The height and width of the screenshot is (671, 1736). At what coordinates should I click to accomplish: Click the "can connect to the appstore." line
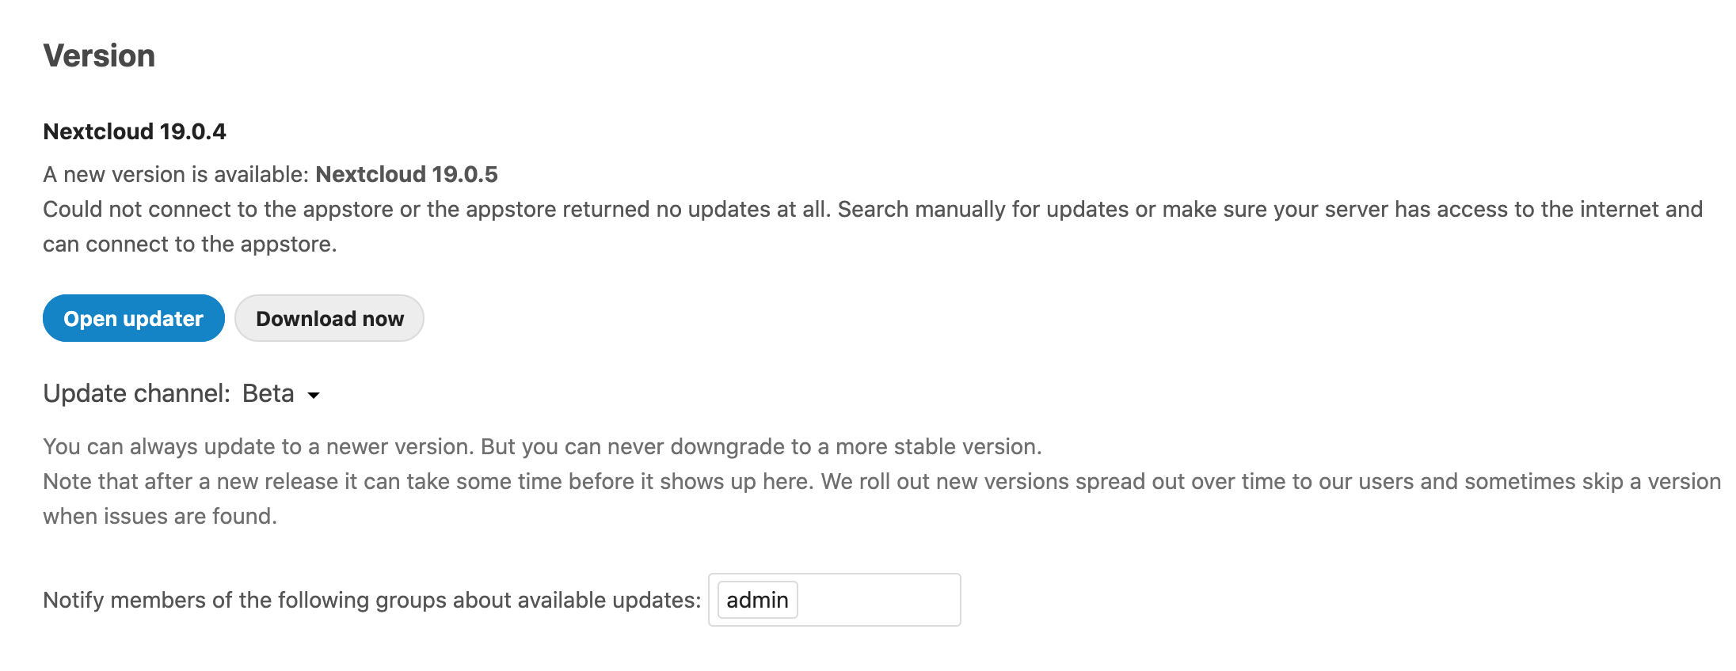190,244
